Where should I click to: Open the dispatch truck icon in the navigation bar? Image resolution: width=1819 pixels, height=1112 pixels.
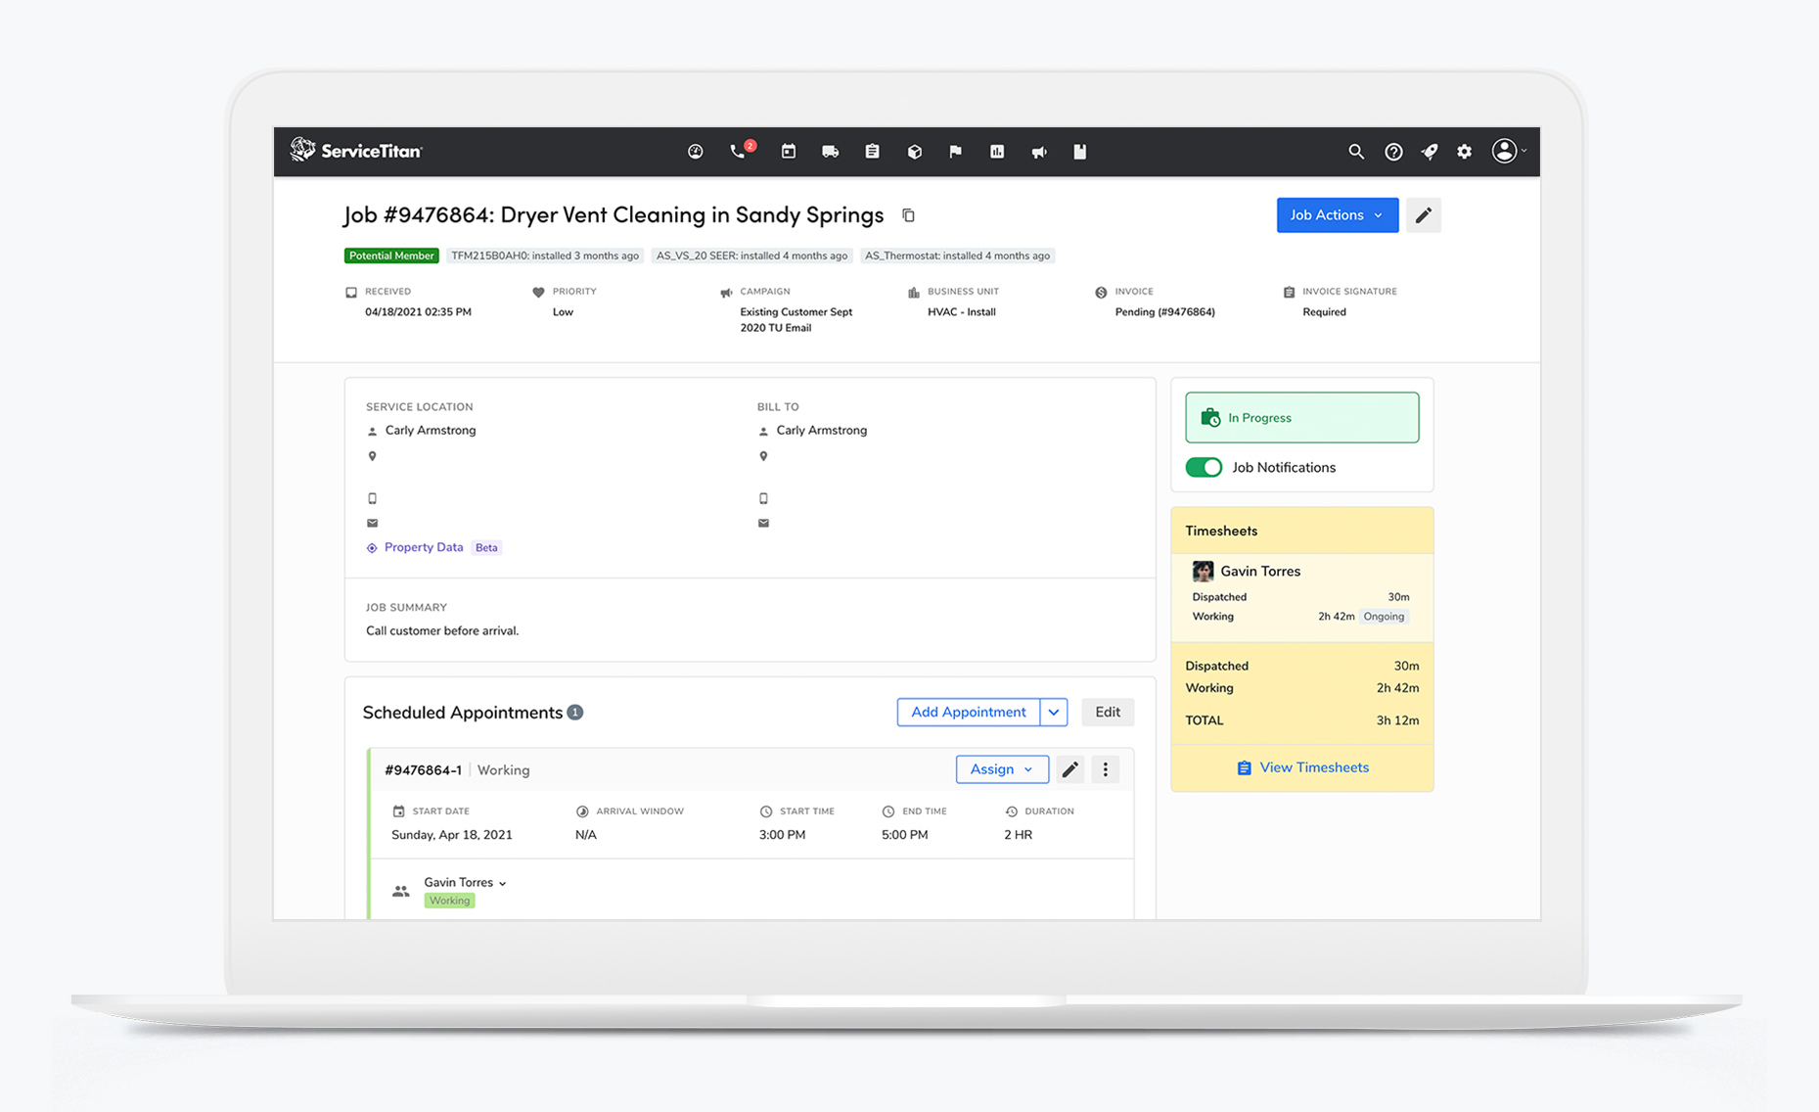point(830,152)
